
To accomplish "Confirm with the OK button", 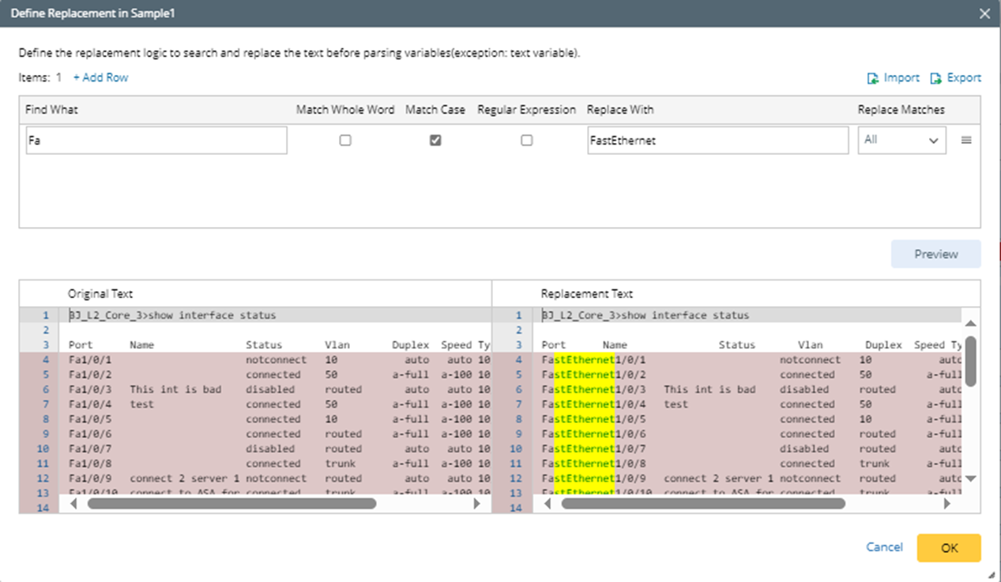I will [949, 548].
